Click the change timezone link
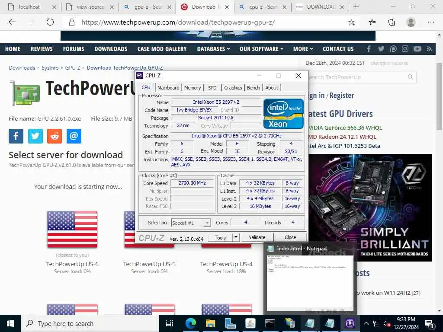Viewport: 443px width, 332px height. pos(389,63)
